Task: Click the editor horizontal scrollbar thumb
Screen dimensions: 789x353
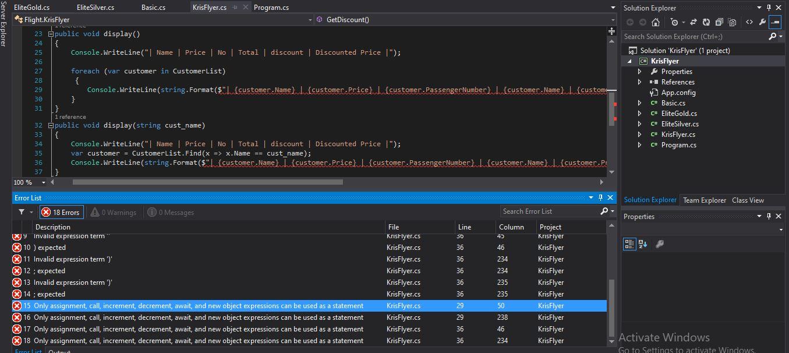Action: click(207, 182)
